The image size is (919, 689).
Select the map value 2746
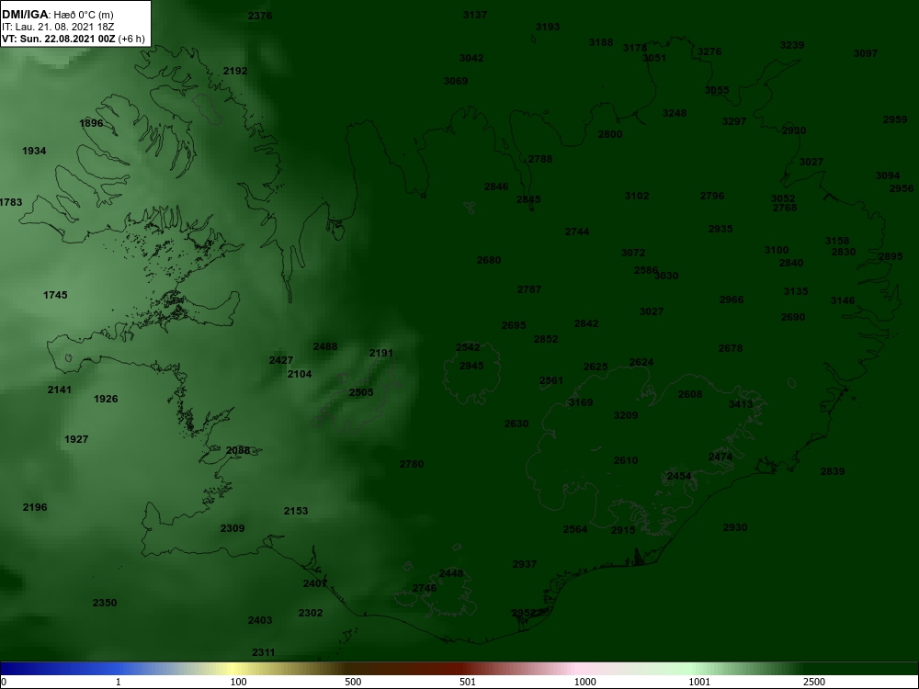pyautogui.click(x=425, y=588)
